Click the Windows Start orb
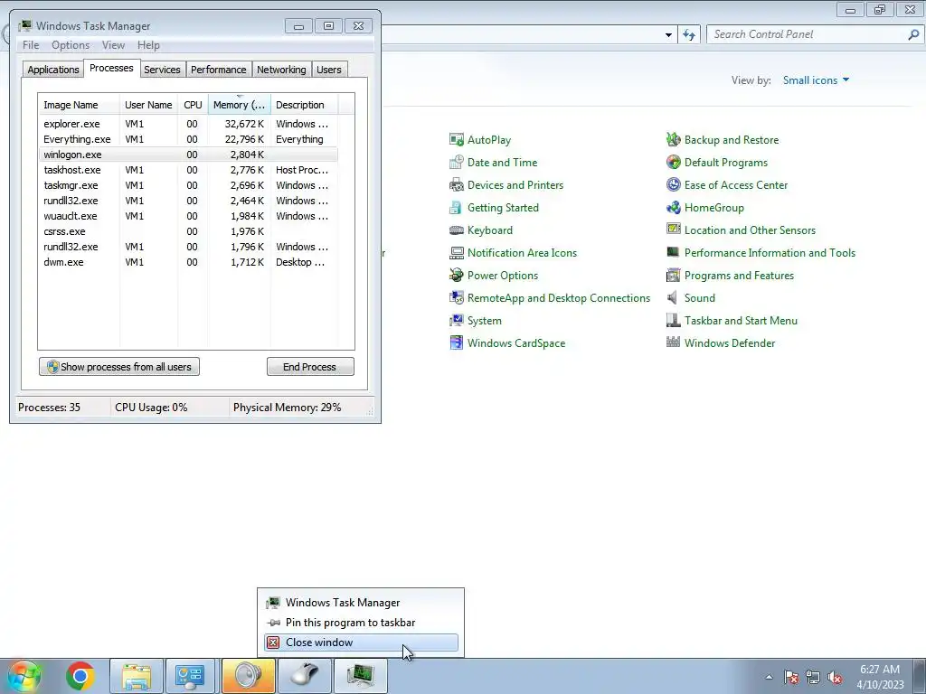The height and width of the screenshot is (694, 926). pyautogui.click(x=24, y=676)
